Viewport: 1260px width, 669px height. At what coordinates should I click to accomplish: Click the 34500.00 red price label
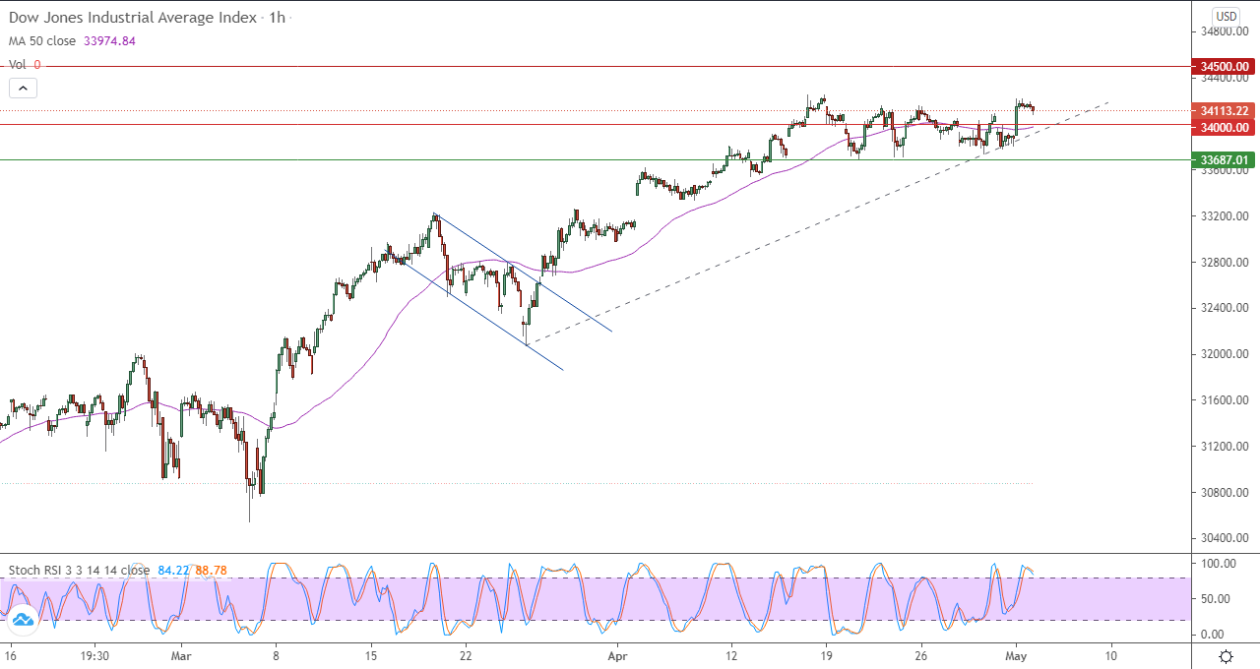1222,67
